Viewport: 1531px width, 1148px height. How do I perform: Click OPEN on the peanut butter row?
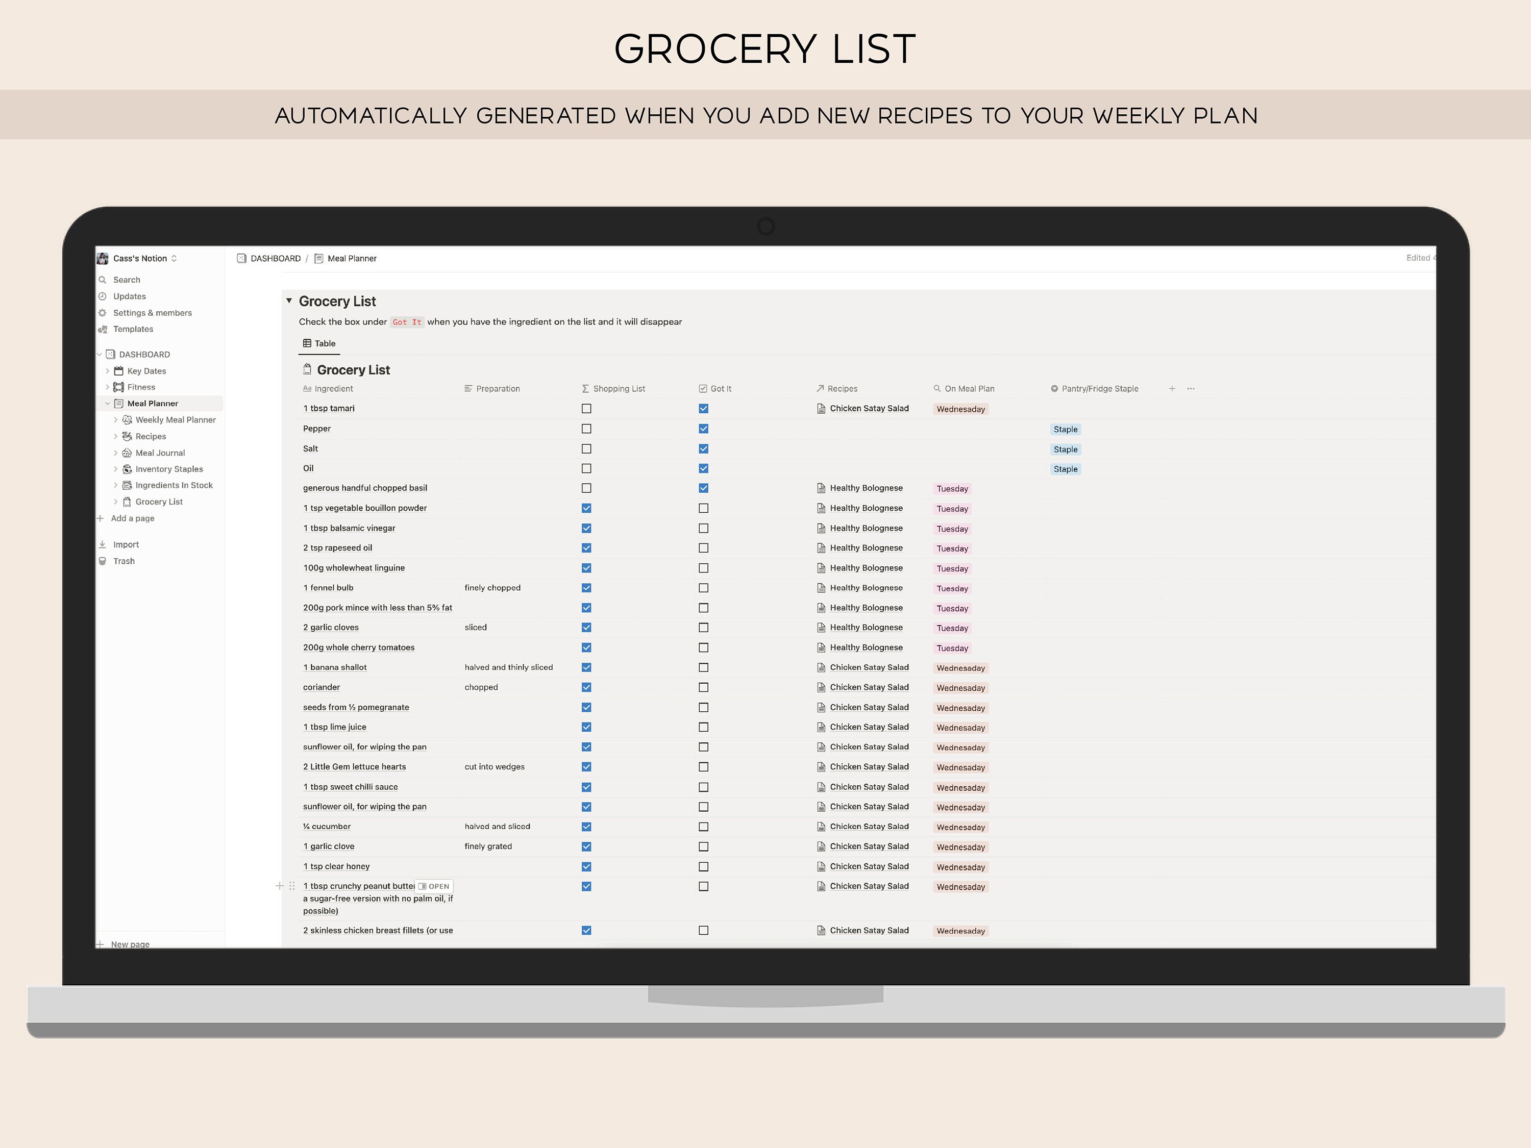click(x=434, y=886)
